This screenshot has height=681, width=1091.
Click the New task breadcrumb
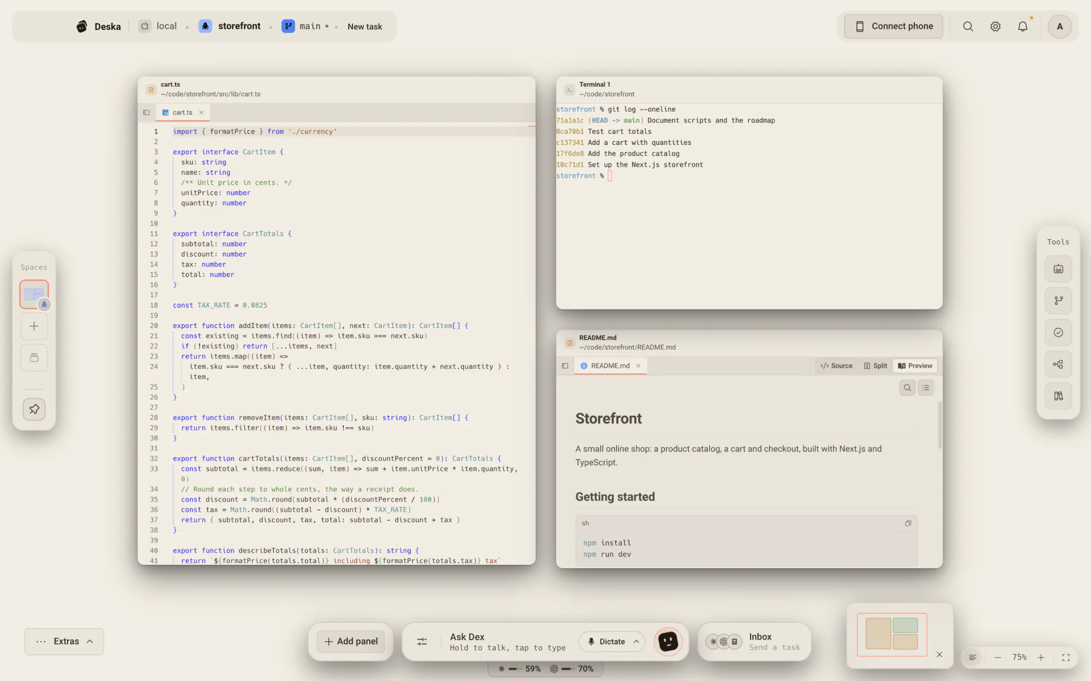pos(365,26)
